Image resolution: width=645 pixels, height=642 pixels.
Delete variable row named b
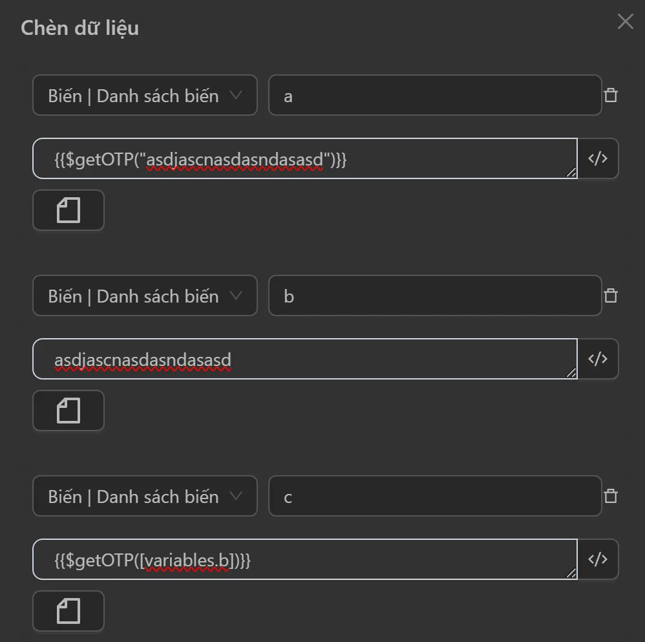(x=610, y=296)
